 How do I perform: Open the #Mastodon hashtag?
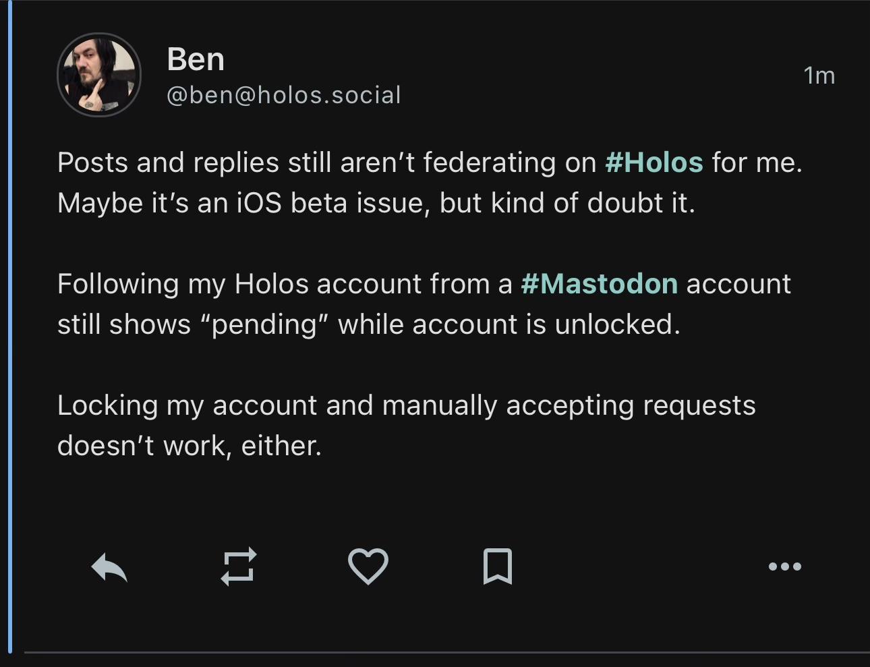[600, 284]
